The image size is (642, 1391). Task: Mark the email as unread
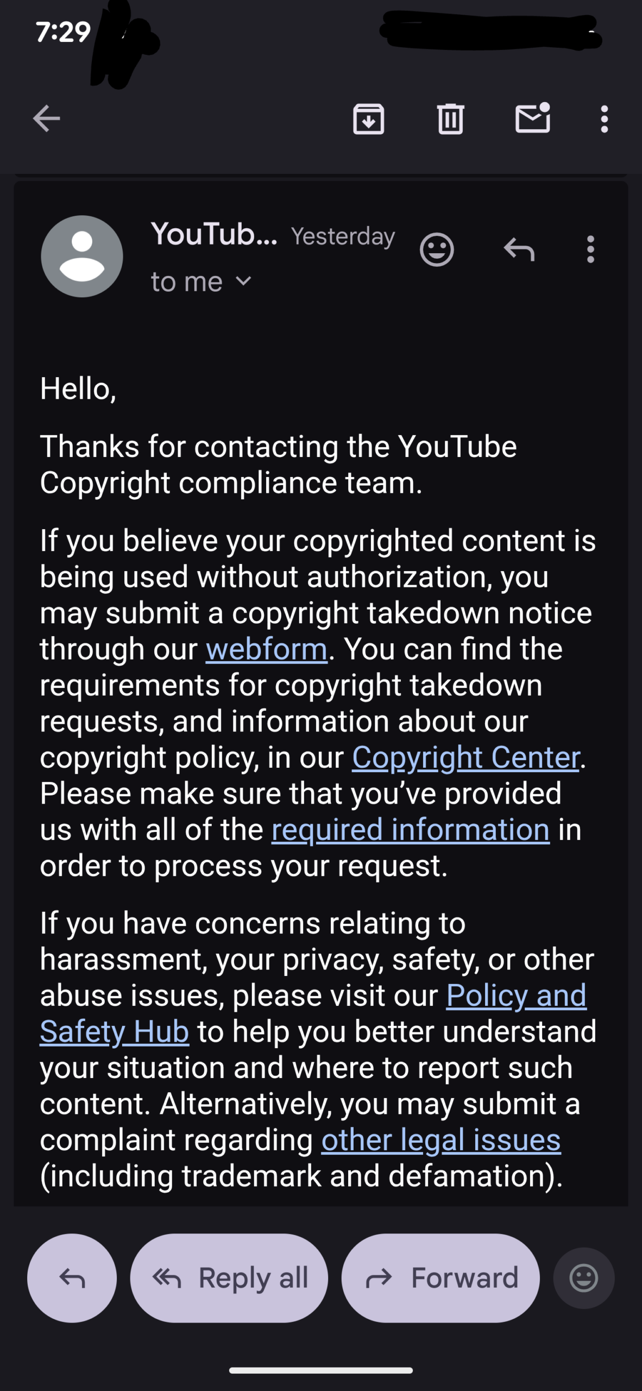[x=532, y=118]
